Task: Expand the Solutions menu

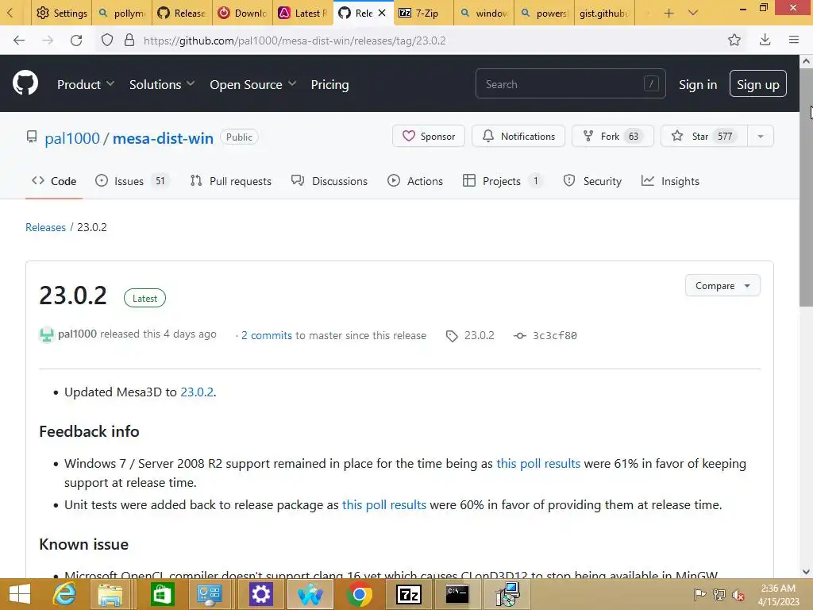Action: [162, 84]
